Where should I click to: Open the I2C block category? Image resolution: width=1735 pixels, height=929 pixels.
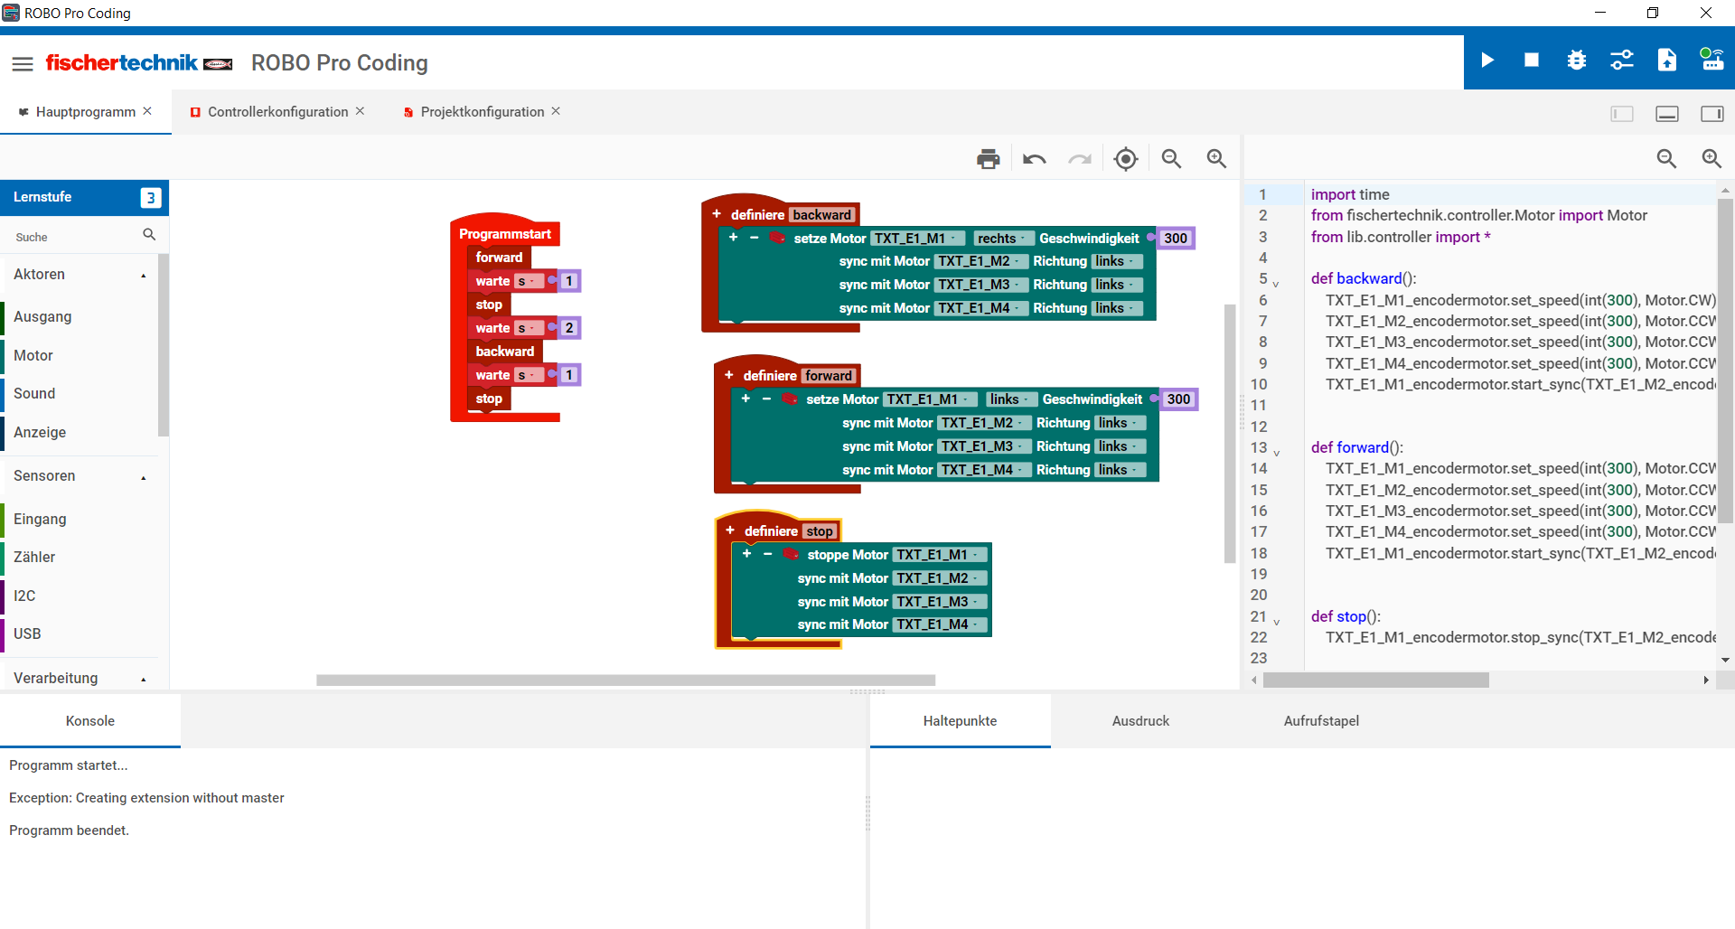click(x=79, y=596)
